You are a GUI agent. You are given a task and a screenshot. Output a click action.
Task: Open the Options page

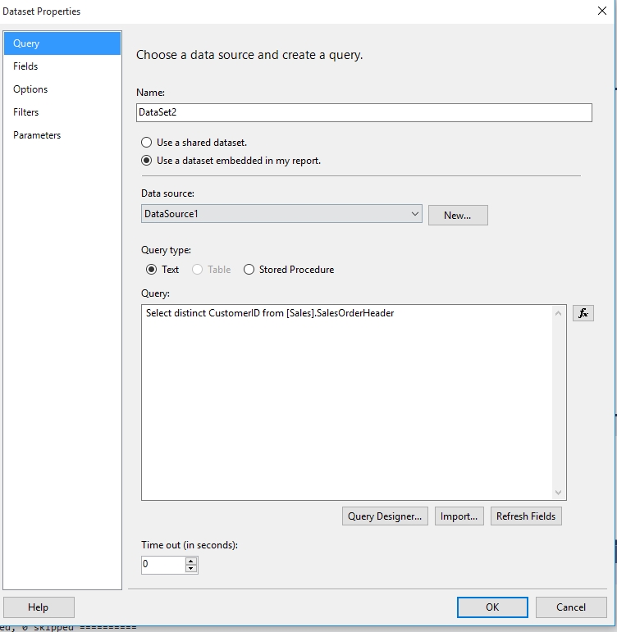tap(30, 89)
